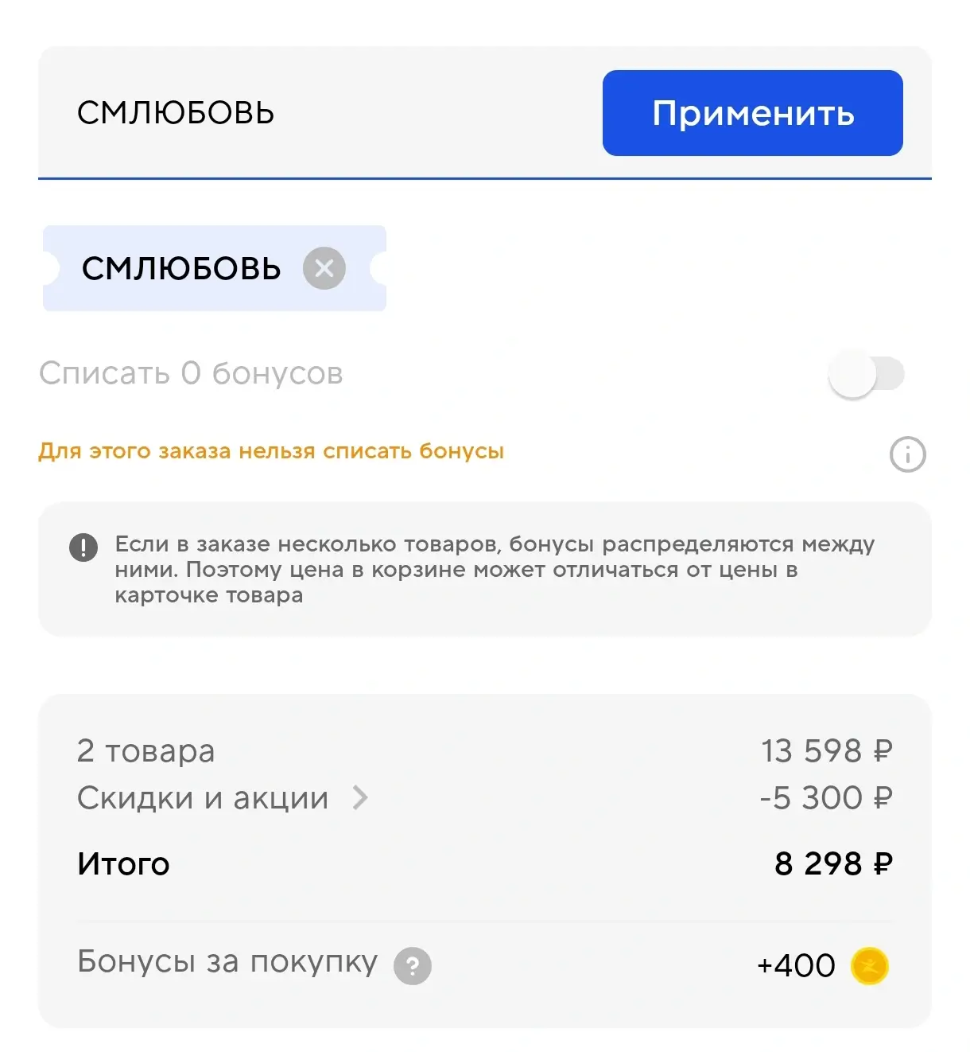
Task: Click the Бонусы за покупку label
Action: pos(227,962)
